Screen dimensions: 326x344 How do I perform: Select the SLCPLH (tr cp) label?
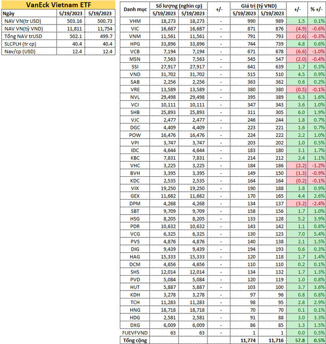point(20,44)
